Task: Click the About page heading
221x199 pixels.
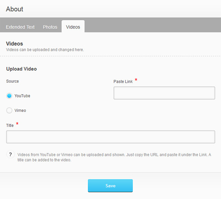Action: (x=14, y=9)
